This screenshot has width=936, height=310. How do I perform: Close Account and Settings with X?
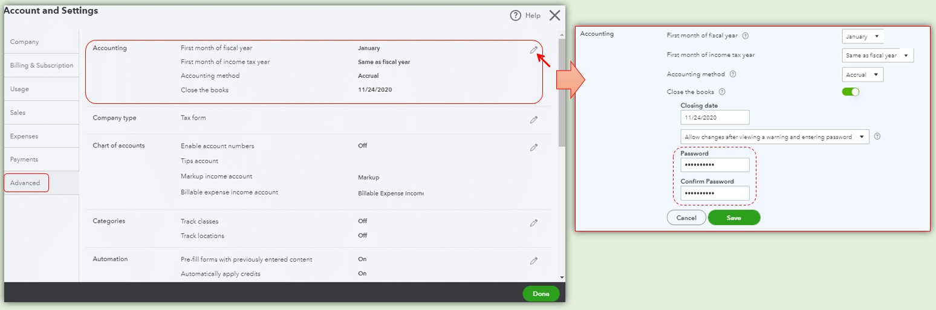click(554, 16)
